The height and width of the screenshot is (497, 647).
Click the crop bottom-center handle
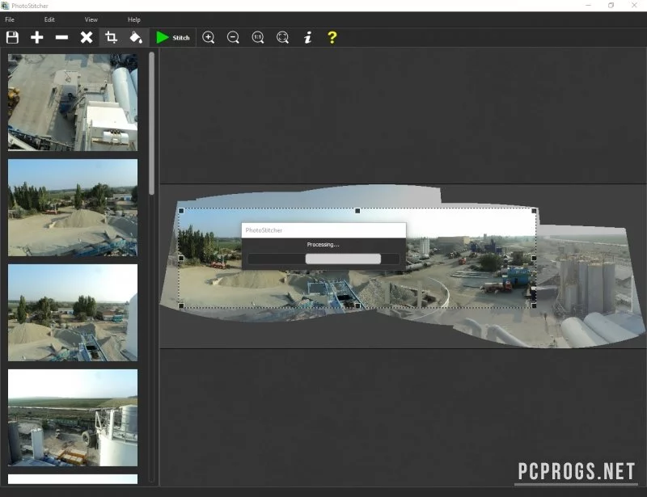[357, 305]
